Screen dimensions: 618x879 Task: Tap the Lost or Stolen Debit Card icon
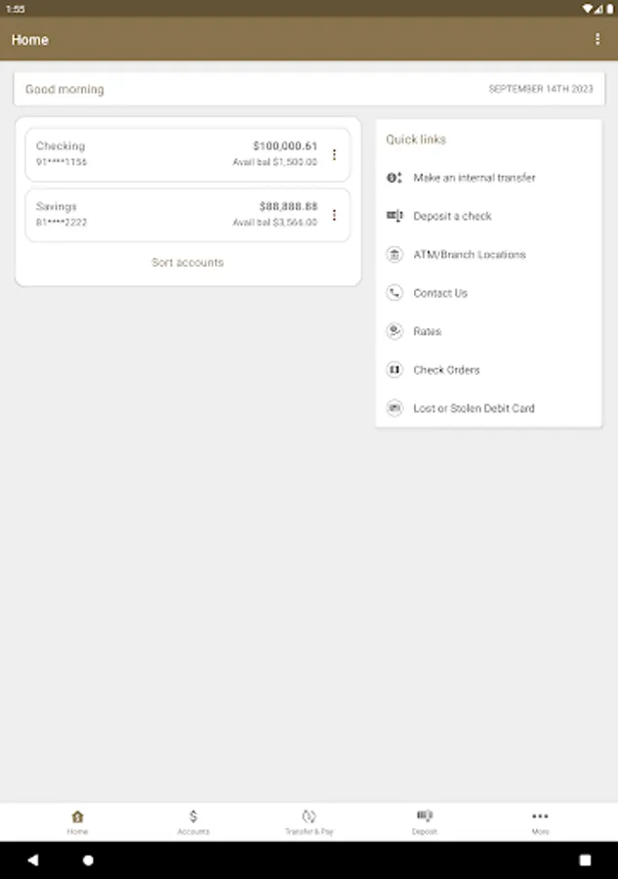(394, 408)
